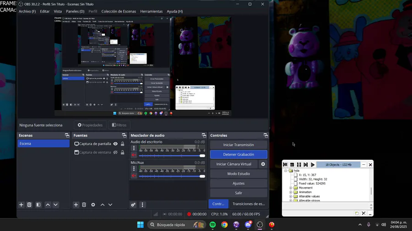Screen dimensions: 412x231
Task: Lock the Captura de ventana source
Action: (x=122, y=152)
